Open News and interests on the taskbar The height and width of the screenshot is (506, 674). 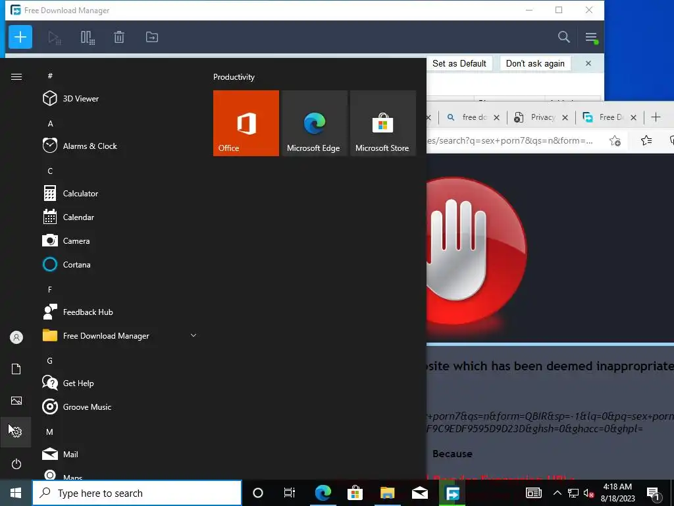(x=533, y=493)
